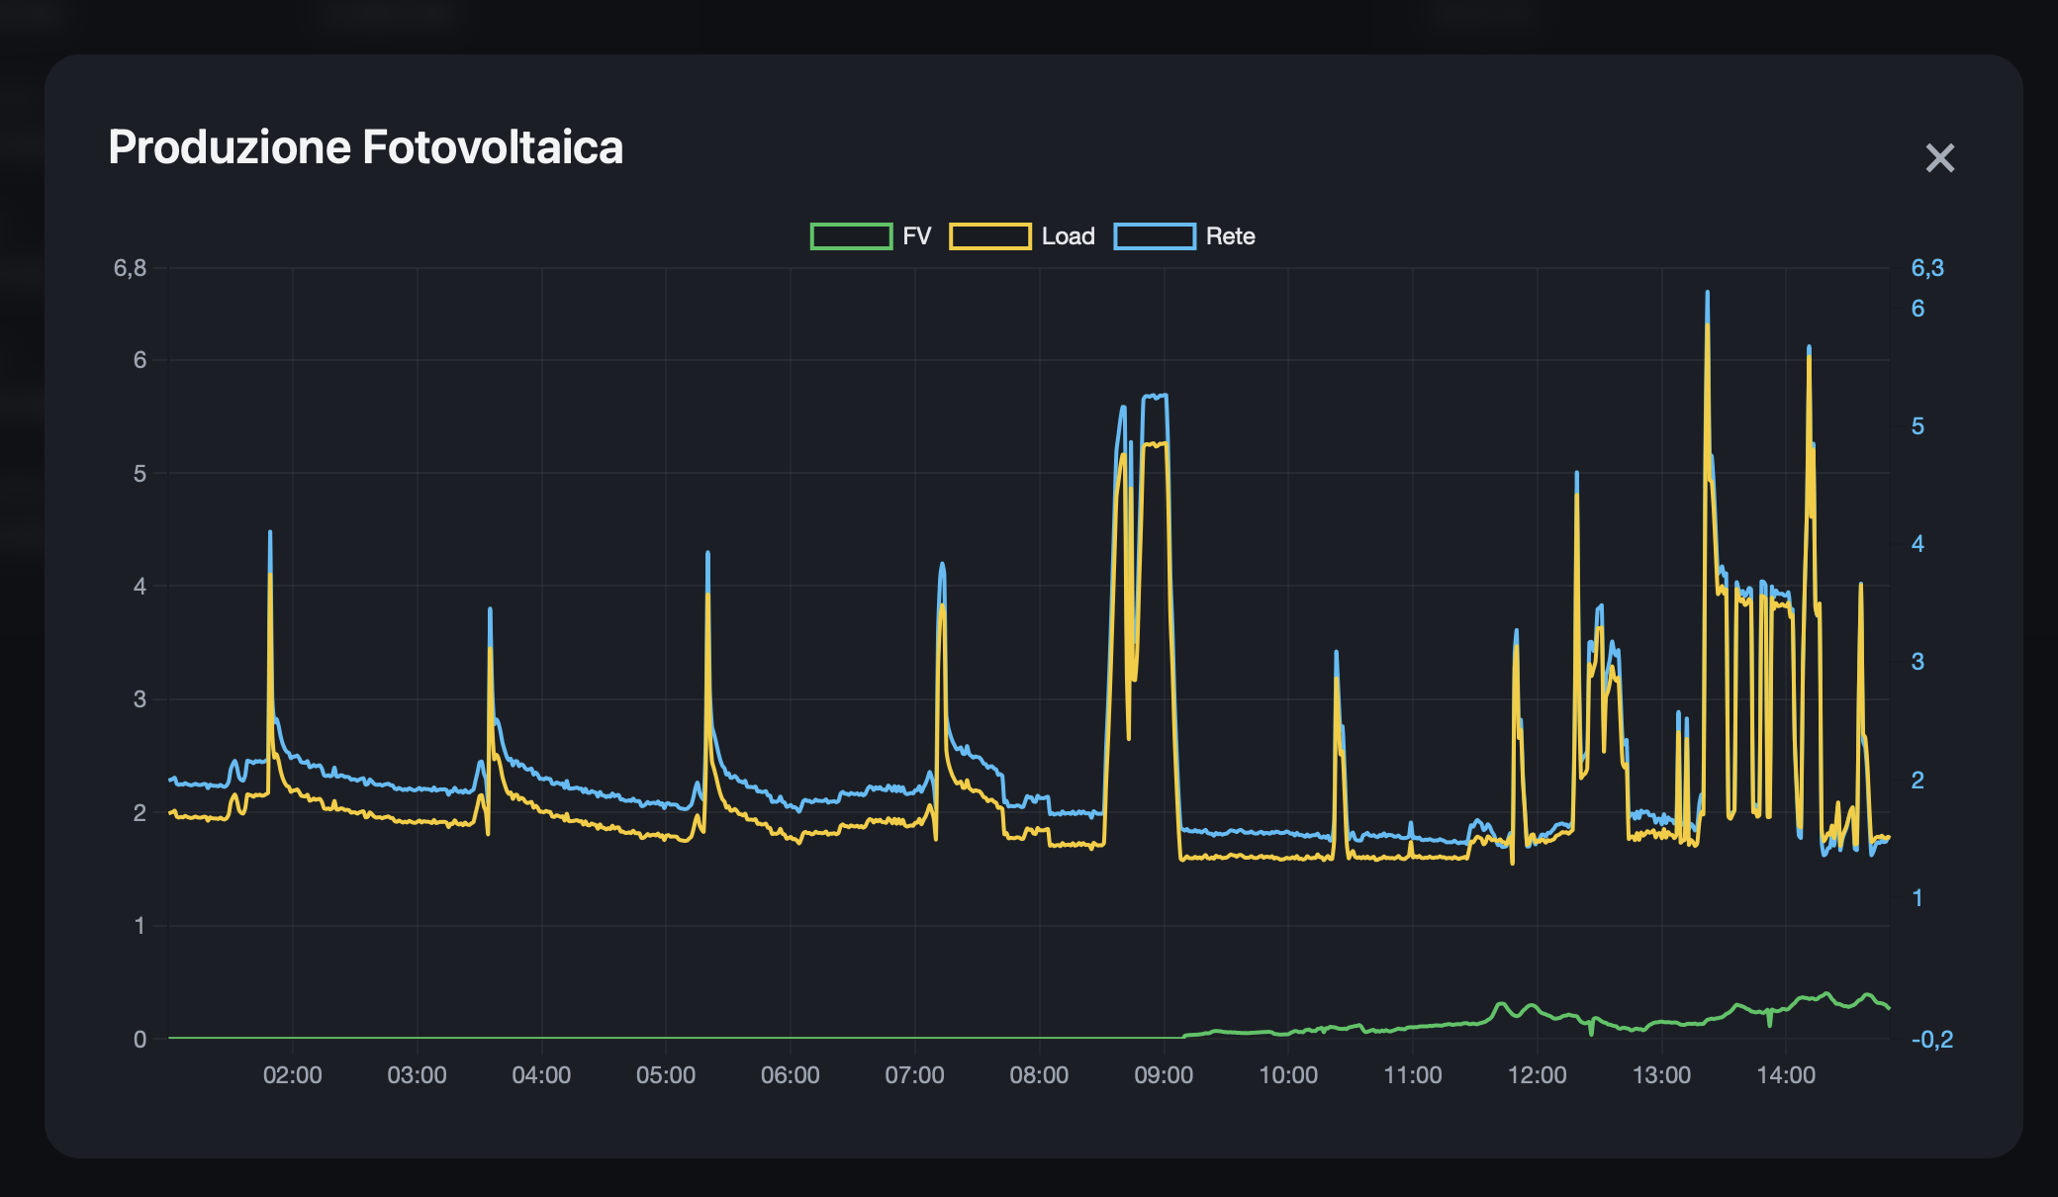Click the 09:00 x-axis time label
Screen dimensions: 2058x1197
tap(1164, 1075)
